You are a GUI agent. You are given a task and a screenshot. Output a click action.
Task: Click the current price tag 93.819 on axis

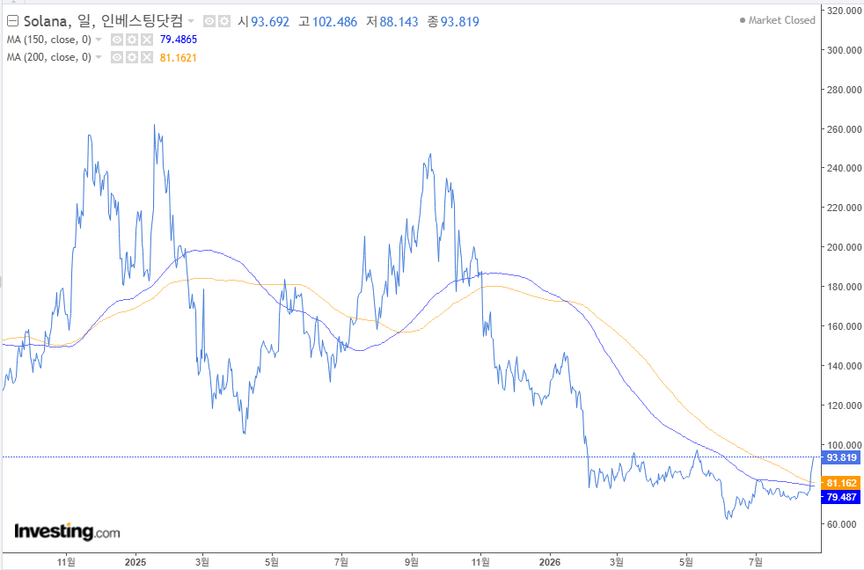841,457
